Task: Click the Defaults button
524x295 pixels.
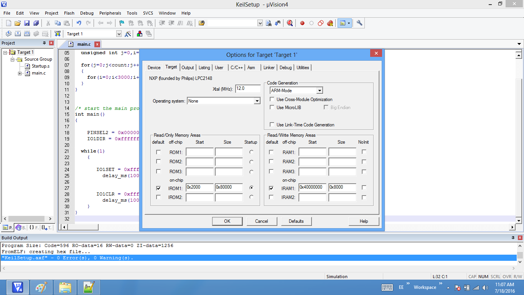Action: pos(296,221)
